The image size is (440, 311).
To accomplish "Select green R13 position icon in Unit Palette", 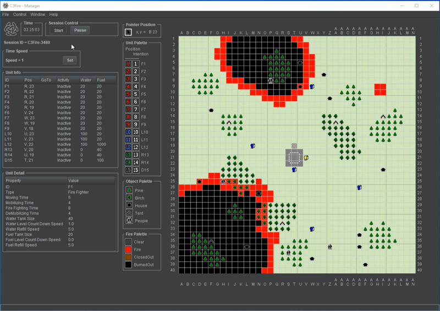I will [128, 155].
